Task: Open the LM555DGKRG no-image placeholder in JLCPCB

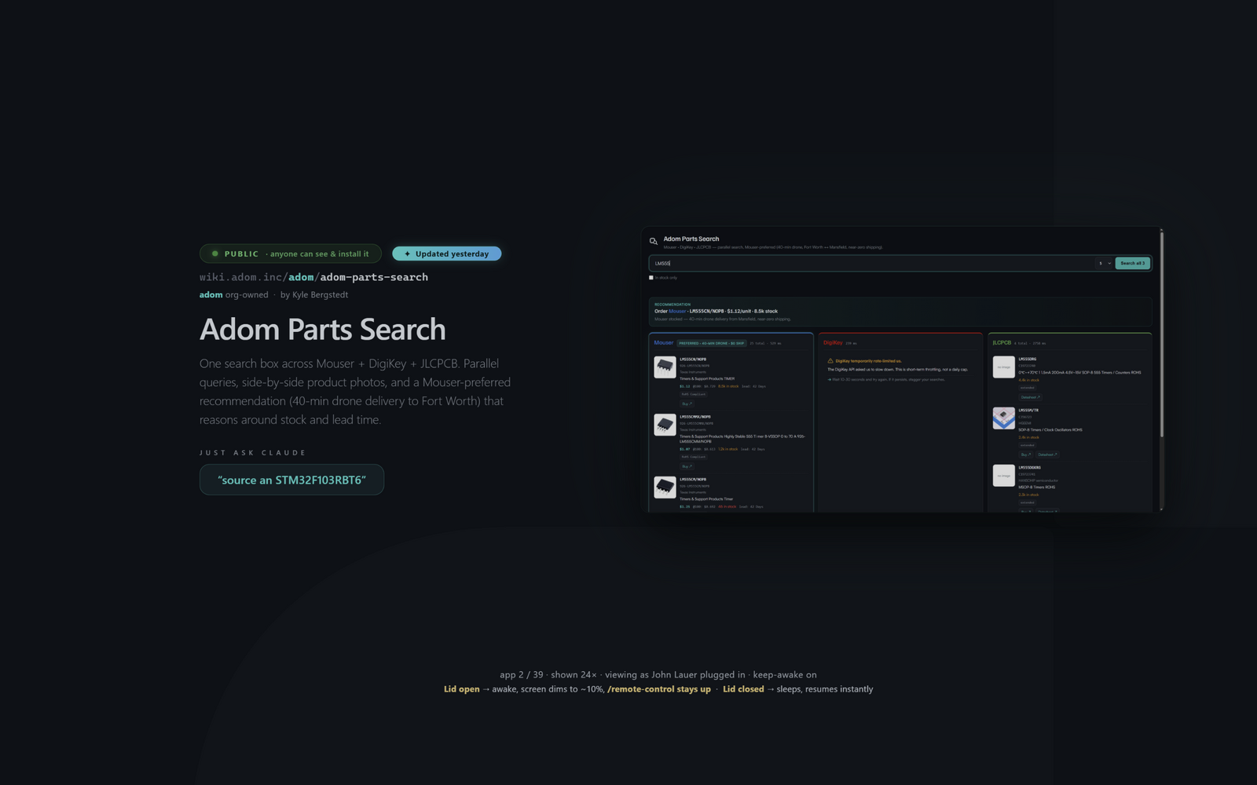Action: pyautogui.click(x=1004, y=475)
